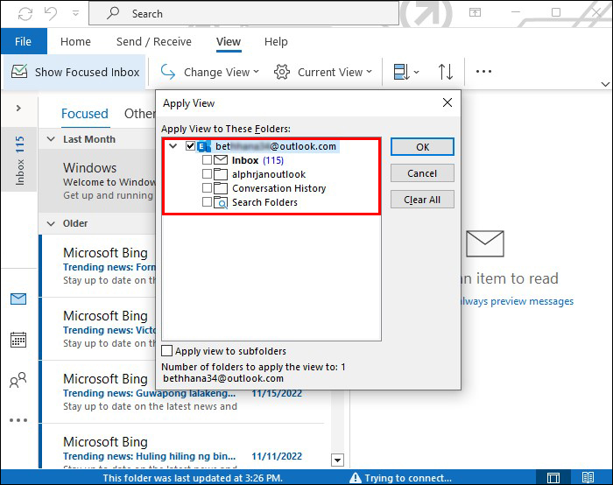Open the Change View dropdown
613x485 pixels.
[210, 72]
